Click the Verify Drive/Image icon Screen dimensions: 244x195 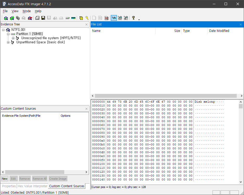pos(67,18)
